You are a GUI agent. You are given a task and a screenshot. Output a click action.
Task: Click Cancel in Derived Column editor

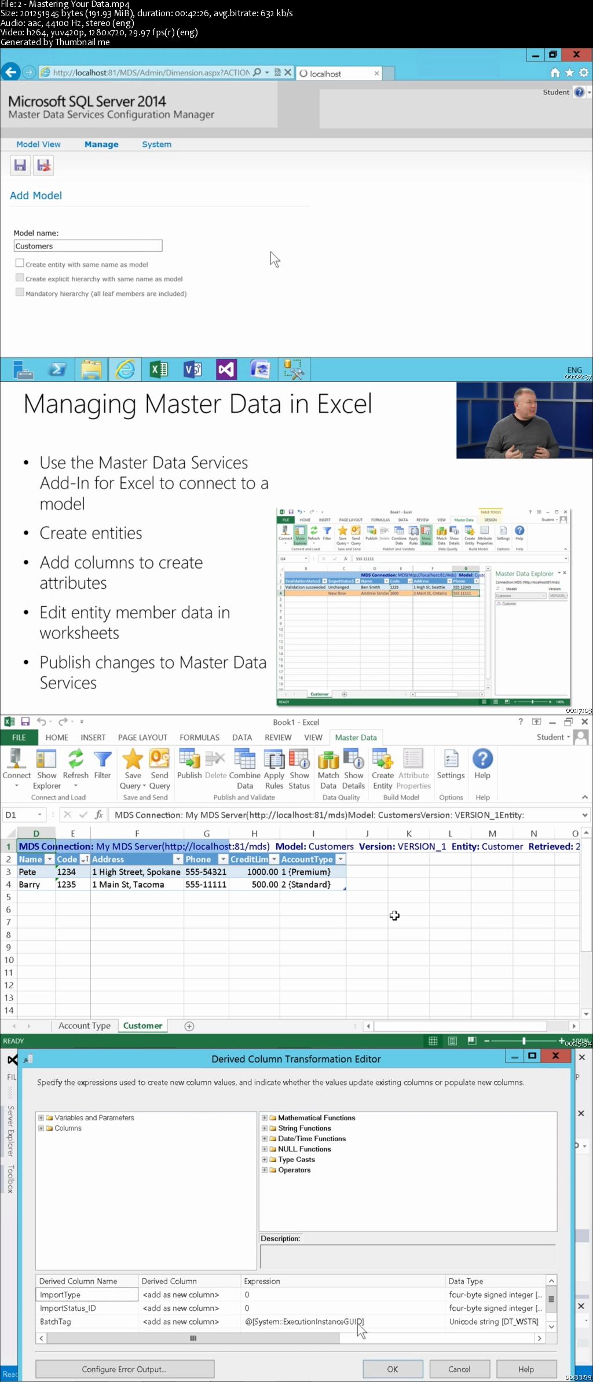coord(459,1369)
